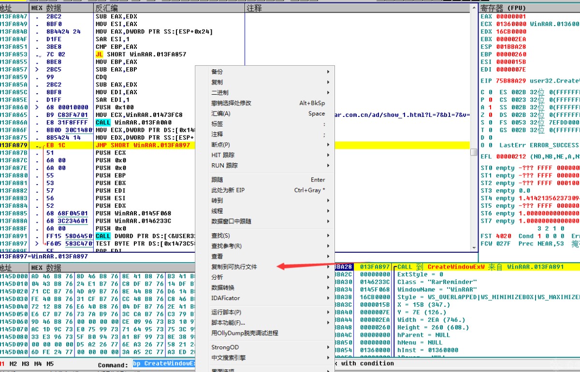Open the 查找参考(R) submenu
Viewport: 580px width, 372px height.
tap(265, 246)
